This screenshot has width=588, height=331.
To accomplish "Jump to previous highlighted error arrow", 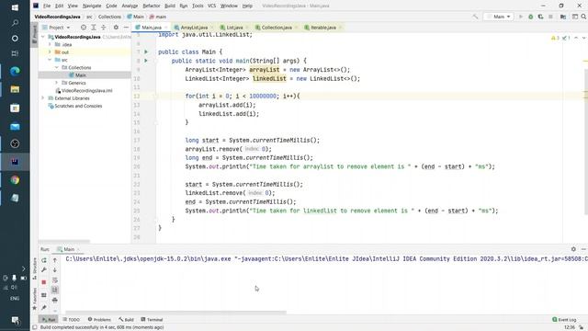I will [x=576, y=38].
